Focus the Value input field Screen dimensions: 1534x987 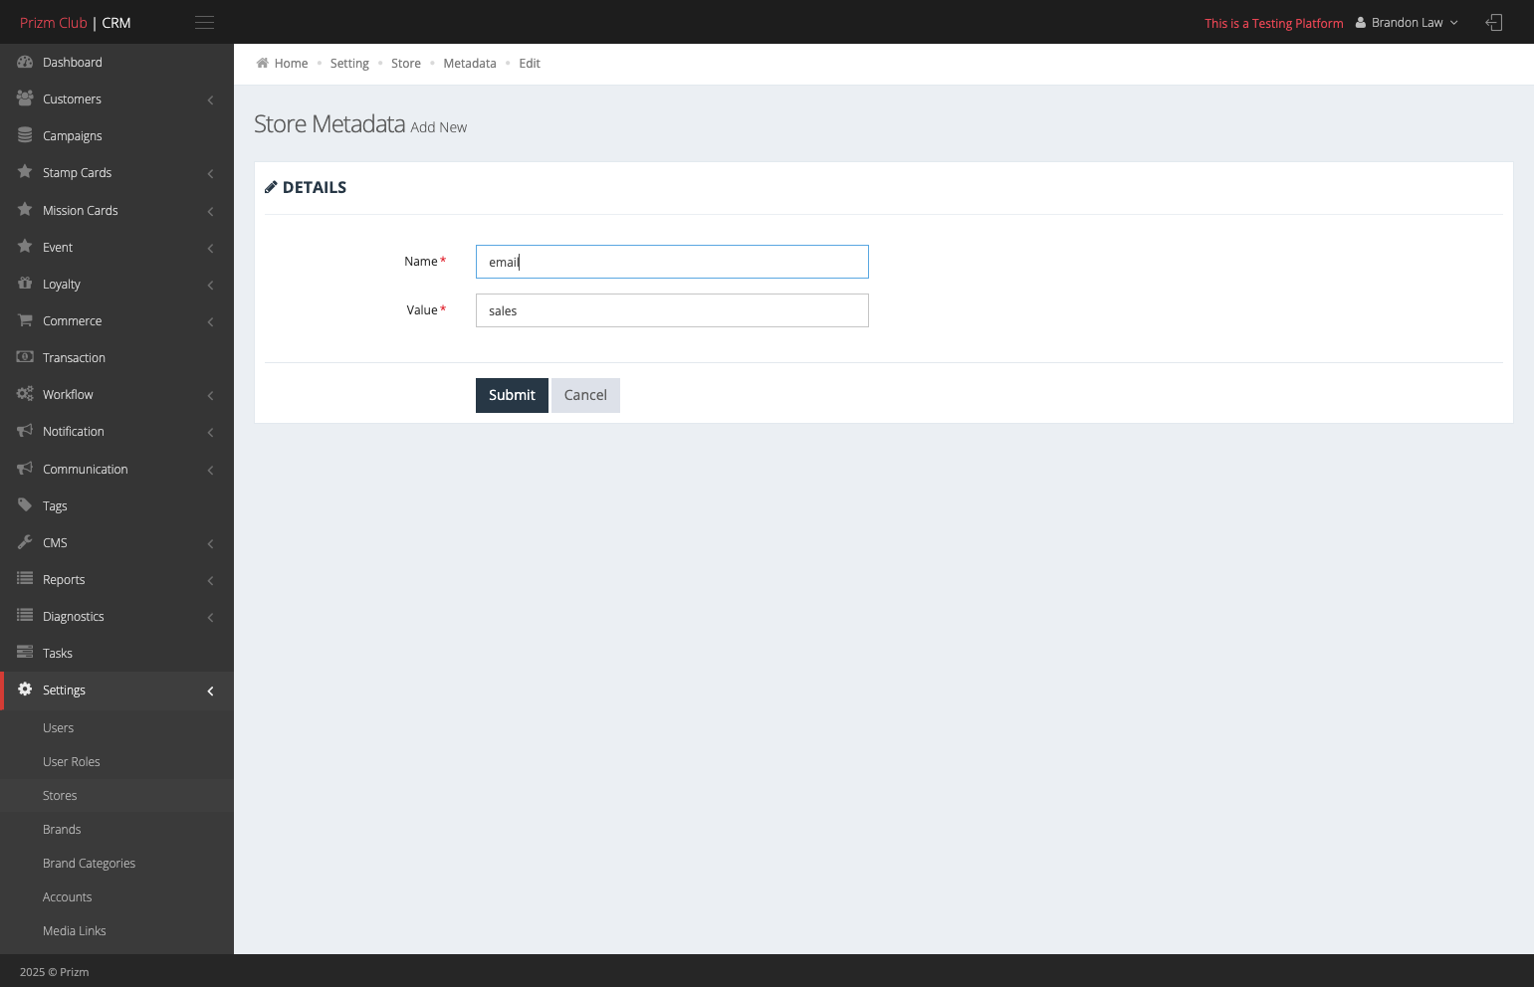[672, 310]
